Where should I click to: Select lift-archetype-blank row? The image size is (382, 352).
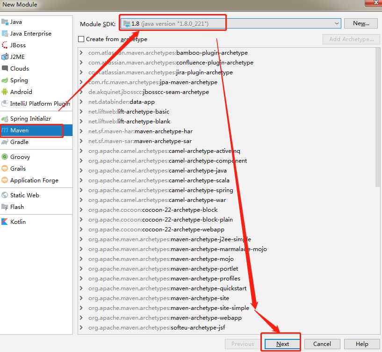tap(227, 122)
